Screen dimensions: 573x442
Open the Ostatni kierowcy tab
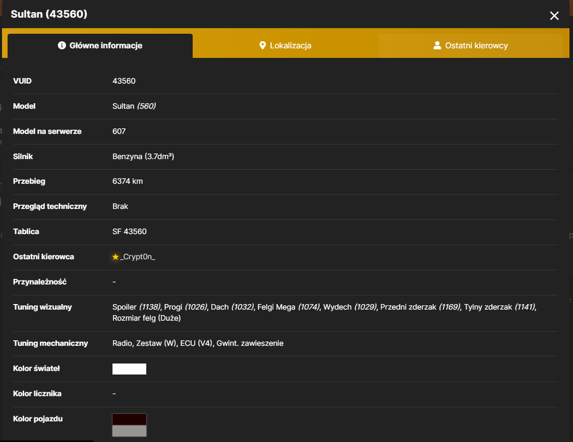tap(470, 46)
